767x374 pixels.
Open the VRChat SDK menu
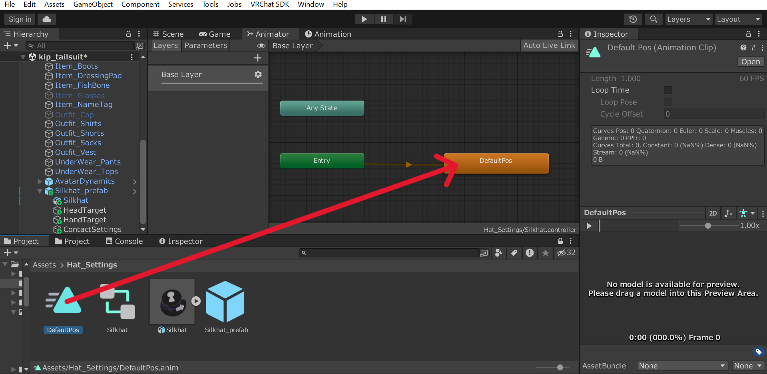269,4
